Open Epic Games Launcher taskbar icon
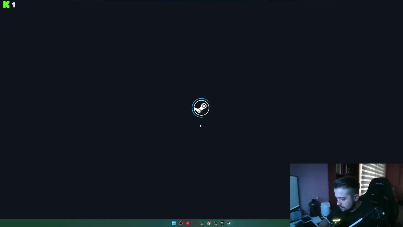Image resolution: width=403 pixels, height=227 pixels. tap(222, 223)
